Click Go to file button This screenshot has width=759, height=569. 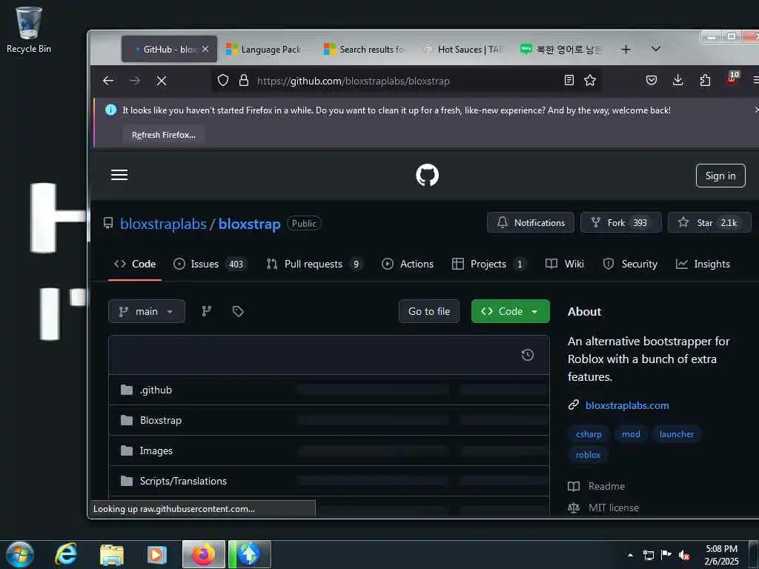(429, 311)
